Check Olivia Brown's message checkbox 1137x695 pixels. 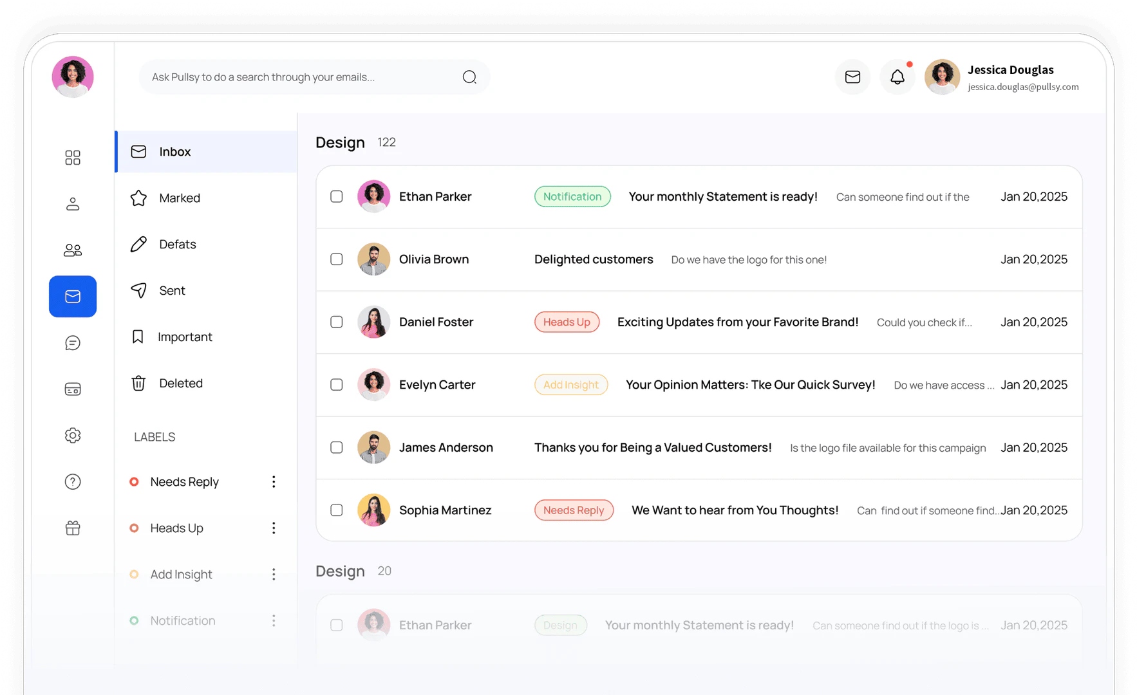pyautogui.click(x=336, y=259)
